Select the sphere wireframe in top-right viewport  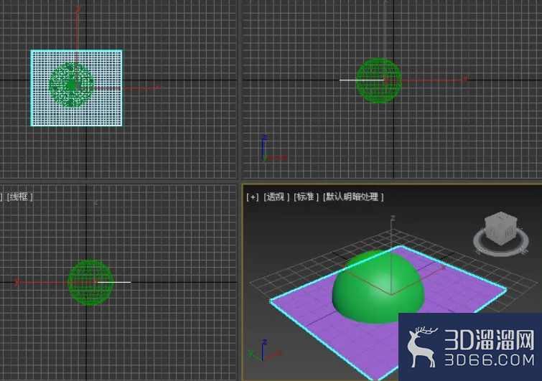pos(378,80)
